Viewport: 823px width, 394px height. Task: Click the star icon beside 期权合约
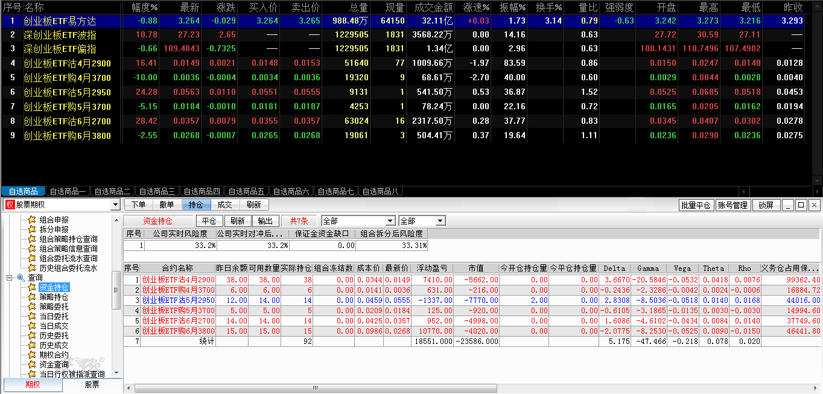click(32, 355)
